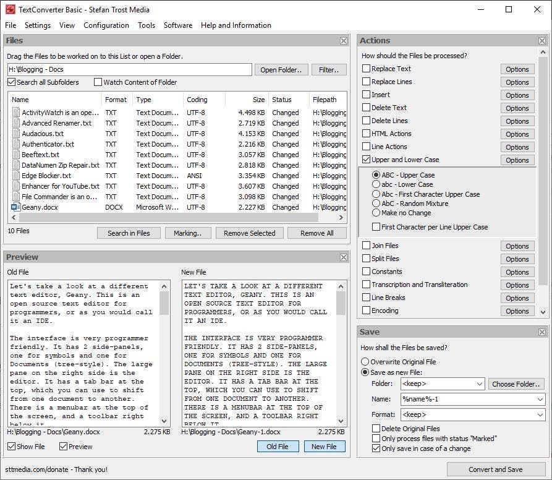Click right arrow of file list scrollbar
552x480 pixels.
(x=341, y=218)
